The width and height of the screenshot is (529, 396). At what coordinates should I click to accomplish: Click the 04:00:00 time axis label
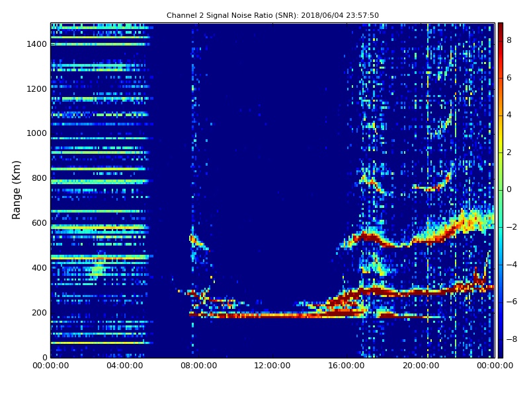(x=125, y=366)
